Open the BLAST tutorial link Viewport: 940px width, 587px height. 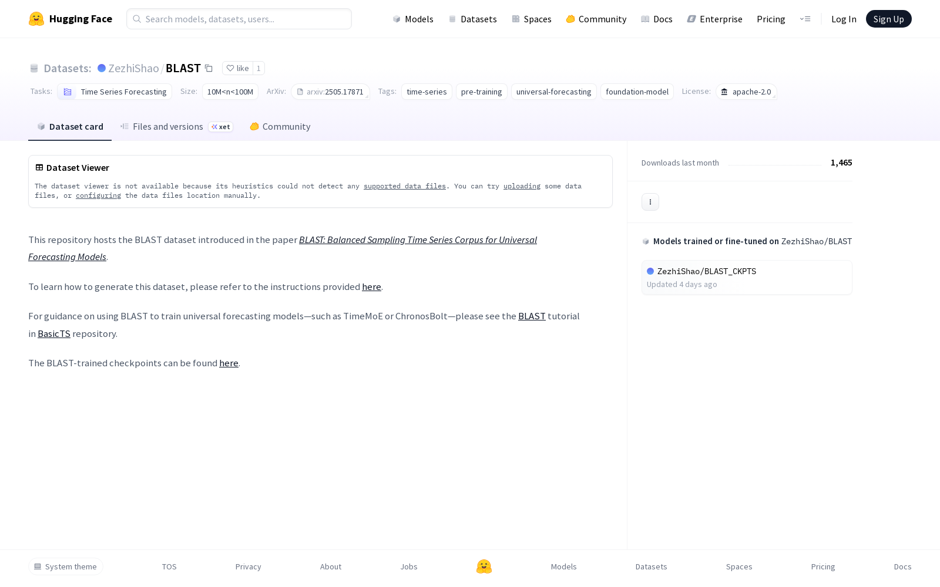click(x=532, y=316)
